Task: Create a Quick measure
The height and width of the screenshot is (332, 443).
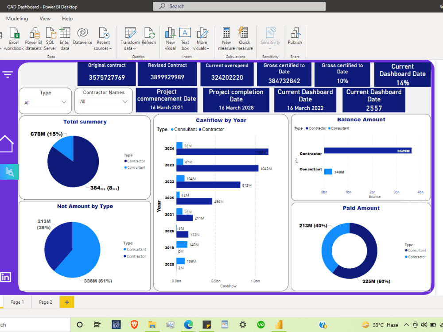Action: tap(245, 39)
